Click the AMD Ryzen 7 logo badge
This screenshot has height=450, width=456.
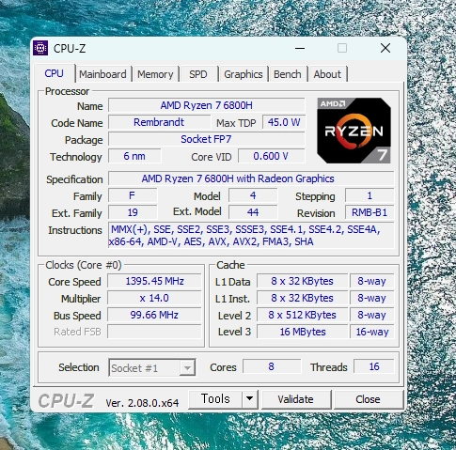click(354, 131)
